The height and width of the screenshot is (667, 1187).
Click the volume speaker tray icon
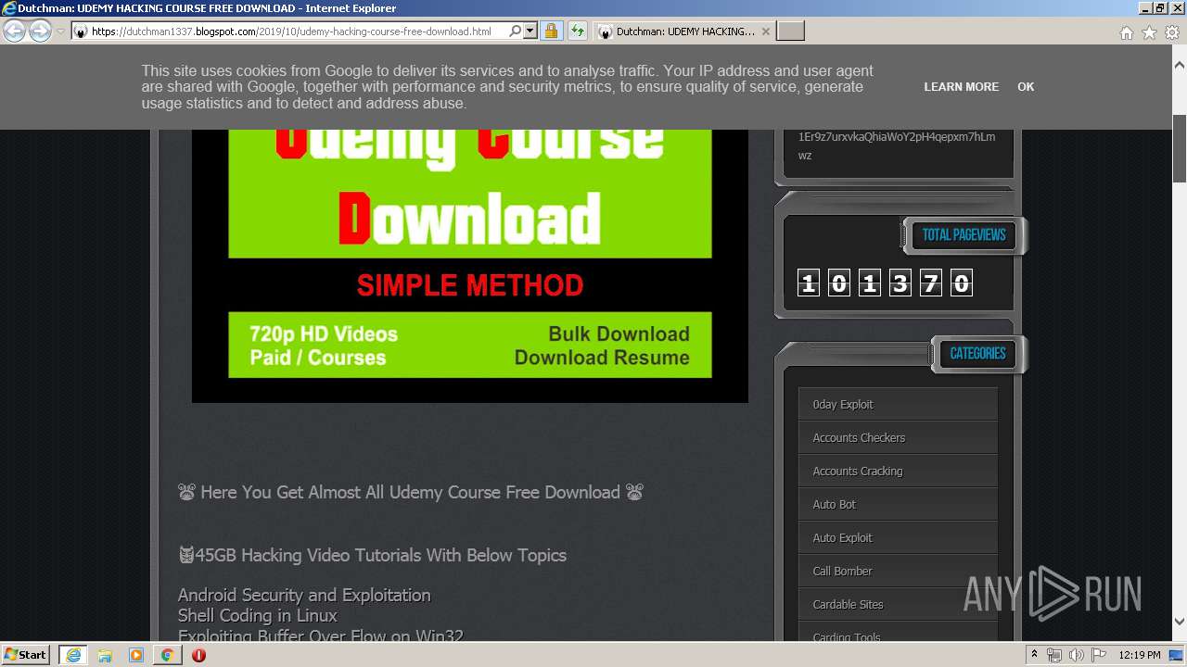tap(1076, 655)
